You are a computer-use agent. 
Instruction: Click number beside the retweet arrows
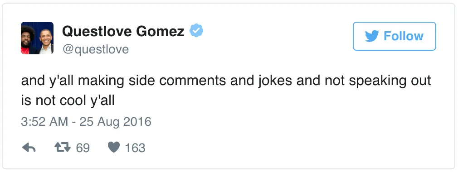click(83, 148)
